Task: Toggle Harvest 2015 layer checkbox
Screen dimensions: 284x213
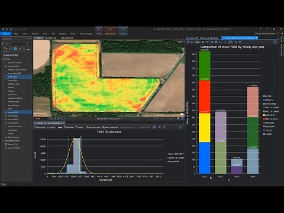Action: (6, 120)
